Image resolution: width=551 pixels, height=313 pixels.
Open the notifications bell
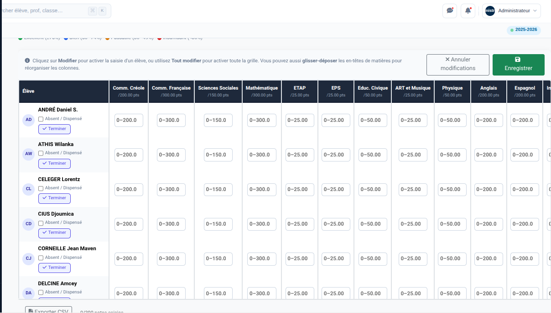point(468,10)
